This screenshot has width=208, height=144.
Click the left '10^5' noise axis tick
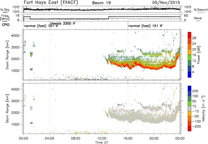pos(16,7)
